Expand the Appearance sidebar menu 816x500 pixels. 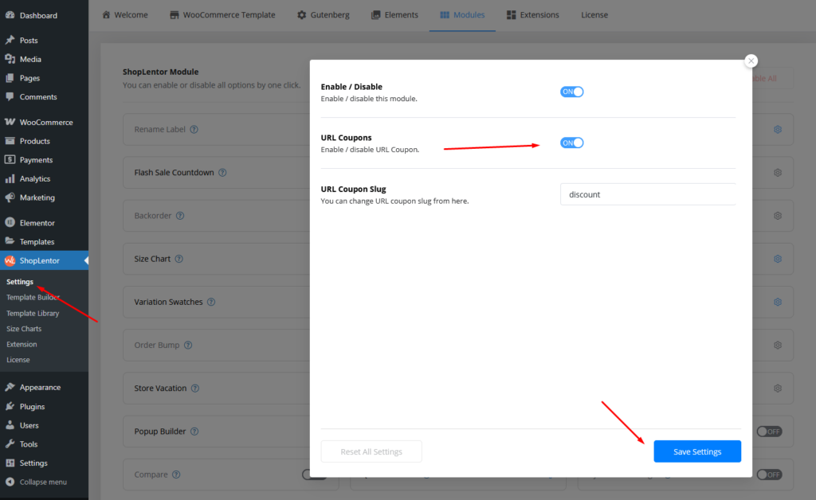coord(40,388)
